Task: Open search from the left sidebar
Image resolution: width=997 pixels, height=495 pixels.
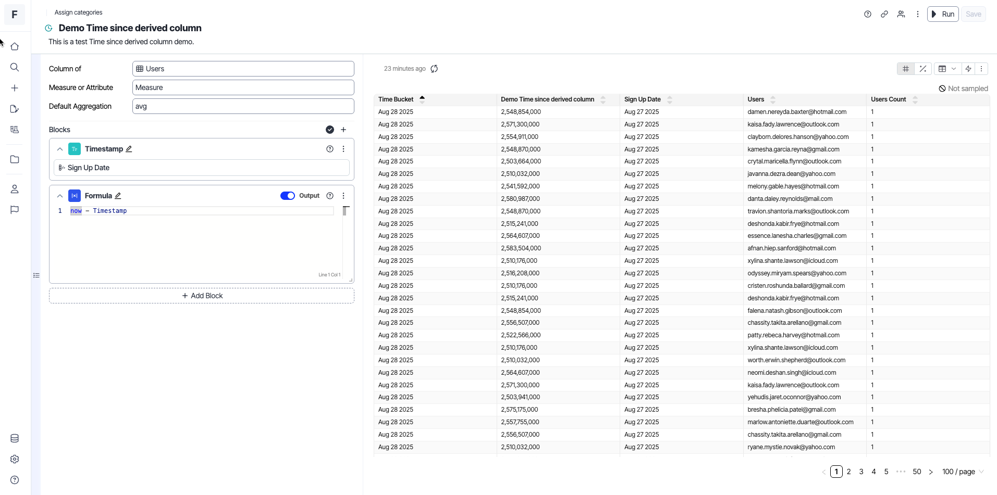Action: 15,67
